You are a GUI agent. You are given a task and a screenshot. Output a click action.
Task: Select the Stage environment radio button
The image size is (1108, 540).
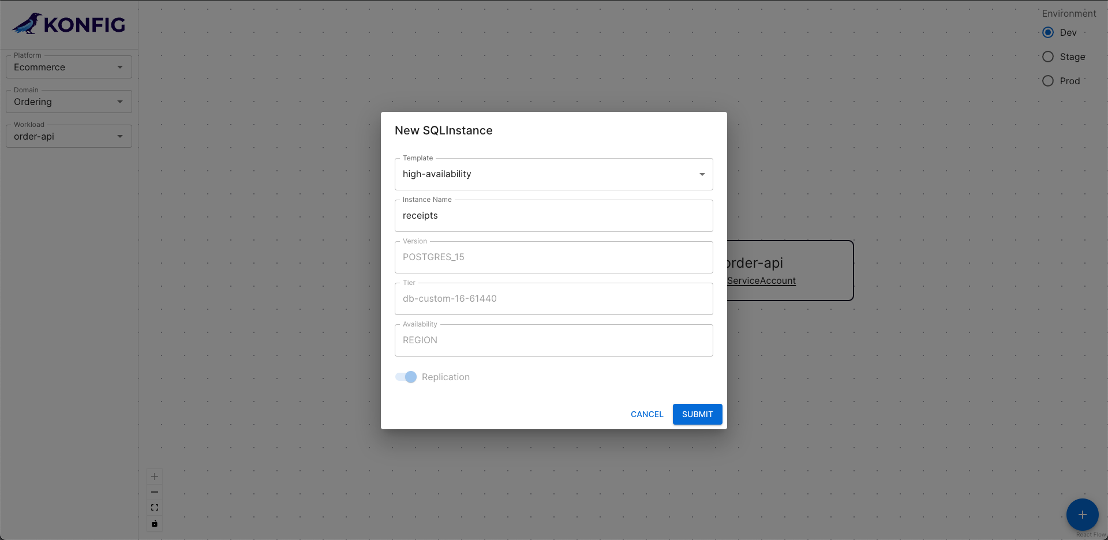pyautogui.click(x=1048, y=57)
